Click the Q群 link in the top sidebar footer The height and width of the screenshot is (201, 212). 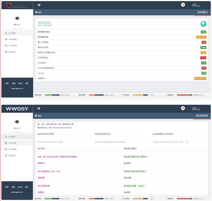pos(26,83)
